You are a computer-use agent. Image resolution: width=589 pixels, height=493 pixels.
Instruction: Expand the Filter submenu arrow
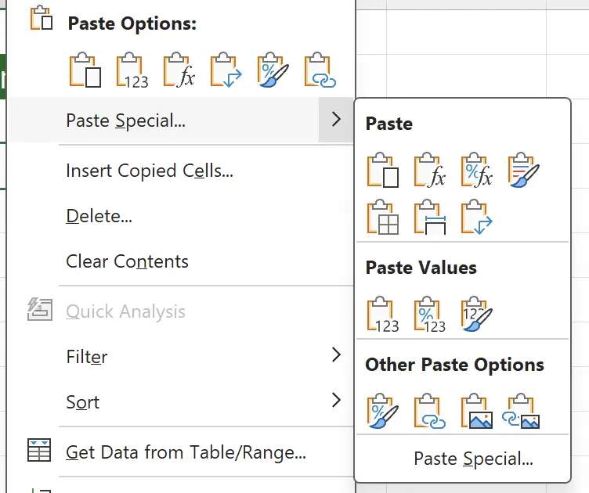[336, 356]
